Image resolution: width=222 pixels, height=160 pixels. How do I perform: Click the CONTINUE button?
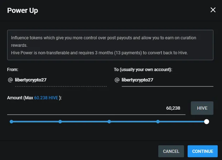(203, 151)
